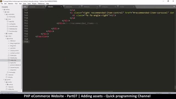
Task: Open the status bar panel switcher icon
Action: pos(2,93)
